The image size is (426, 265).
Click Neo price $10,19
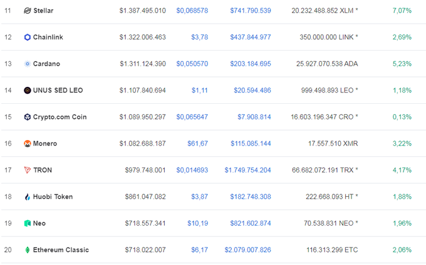tap(198, 223)
